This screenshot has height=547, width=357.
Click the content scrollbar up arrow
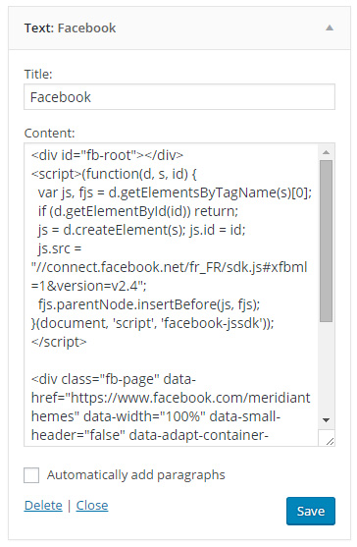click(x=326, y=152)
